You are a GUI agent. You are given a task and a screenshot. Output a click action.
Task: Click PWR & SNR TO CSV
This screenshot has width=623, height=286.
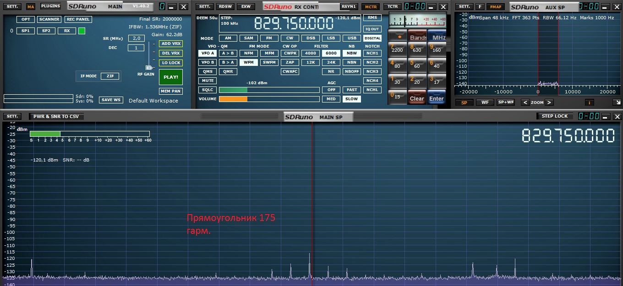pos(56,116)
